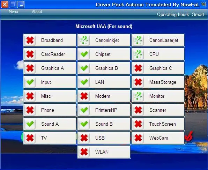208x170 pixels.
Task: Select the TouchScreen driver button
Action: click(158, 124)
